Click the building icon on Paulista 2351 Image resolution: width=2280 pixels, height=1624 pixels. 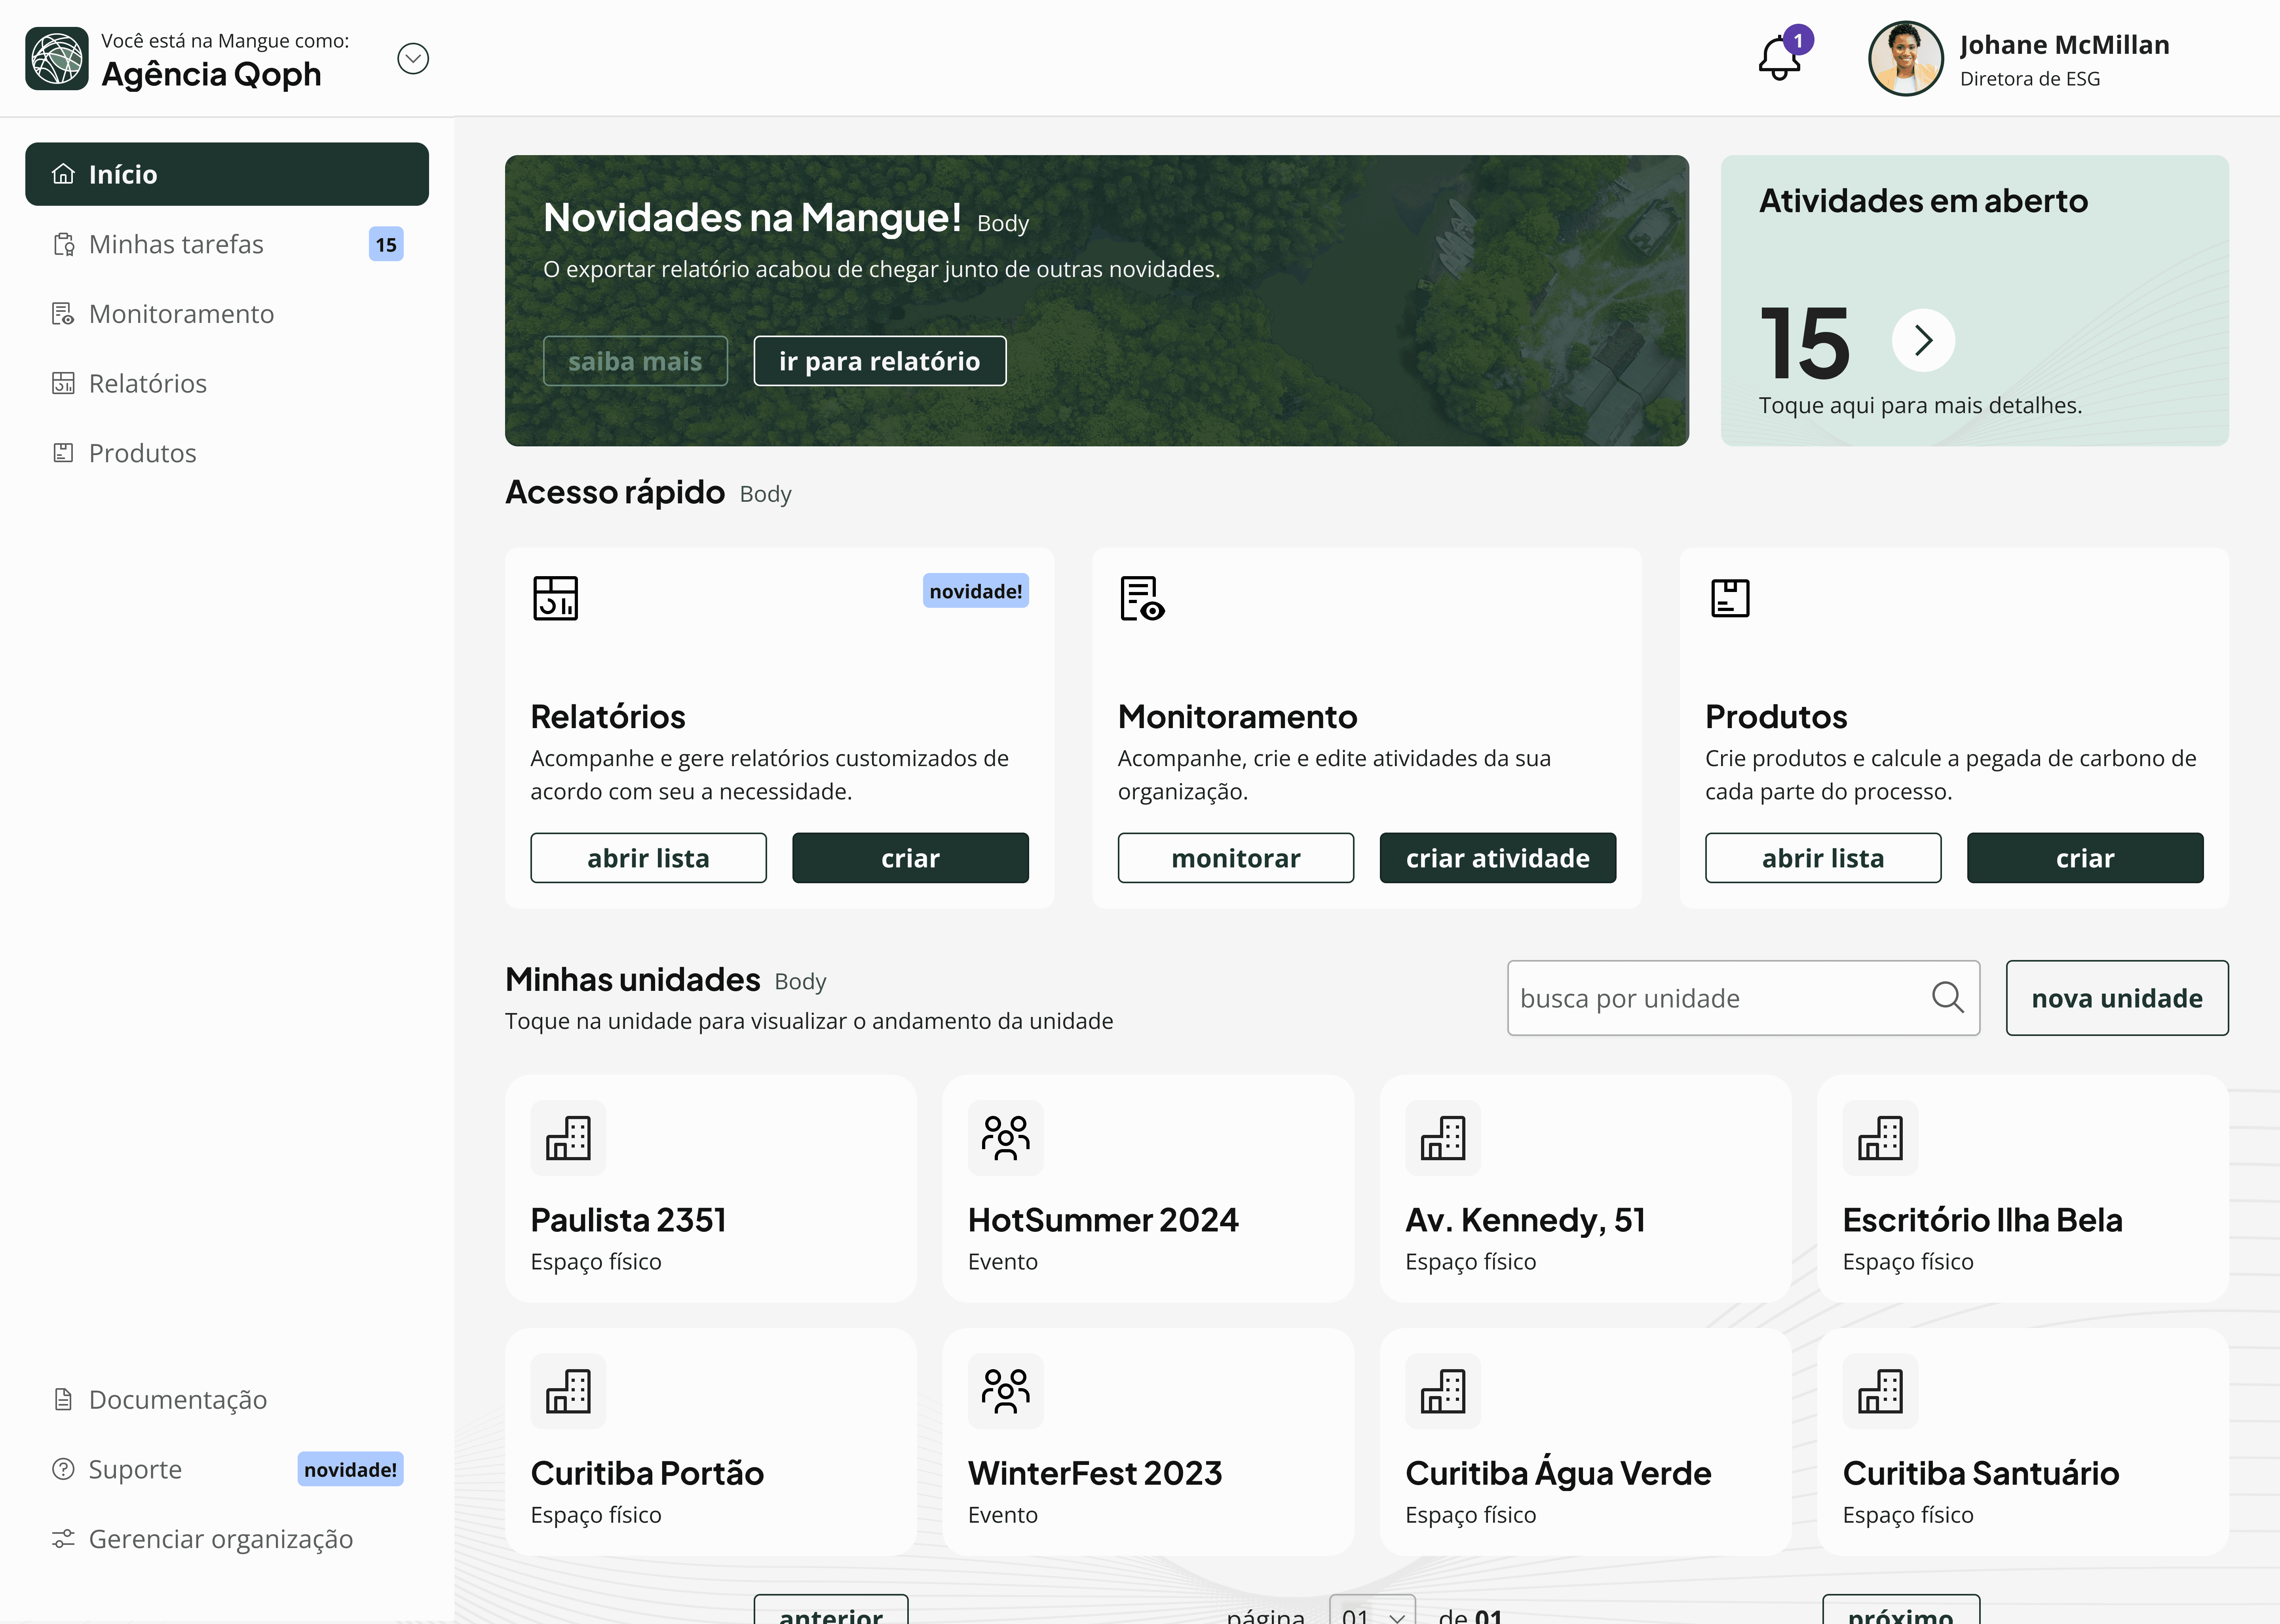pos(568,1138)
